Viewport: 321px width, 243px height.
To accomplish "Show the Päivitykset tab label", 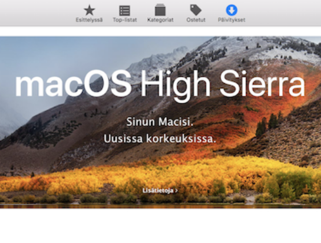I will (231, 20).
